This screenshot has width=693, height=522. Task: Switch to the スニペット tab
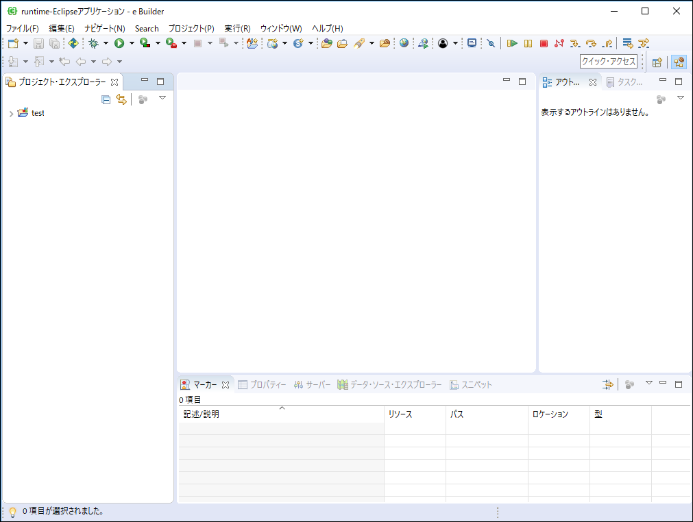point(471,385)
